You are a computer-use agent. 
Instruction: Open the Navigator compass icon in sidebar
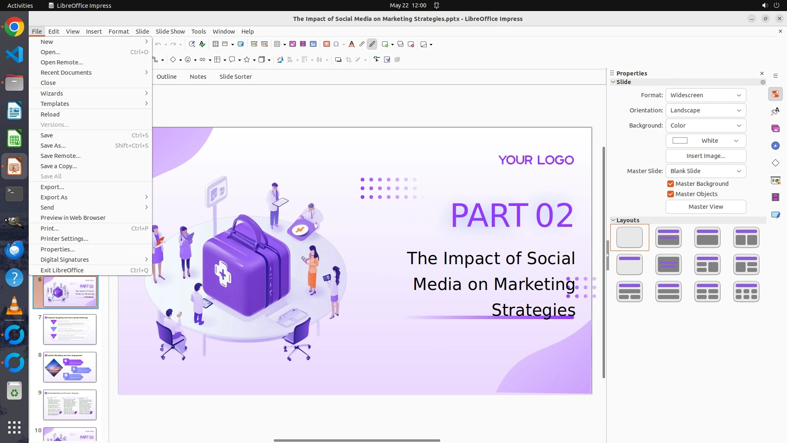point(775,146)
